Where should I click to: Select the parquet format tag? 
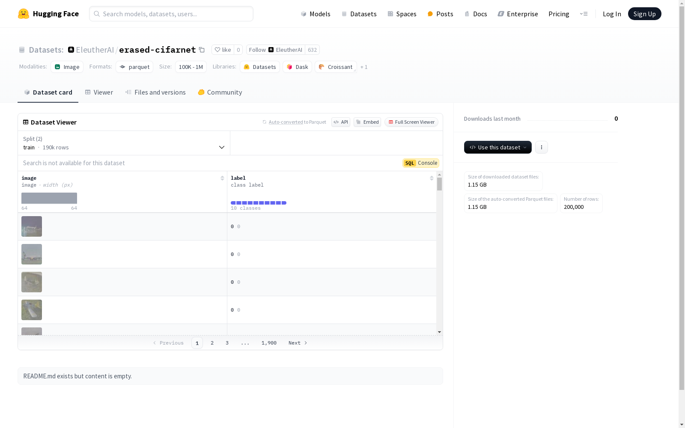134,67
